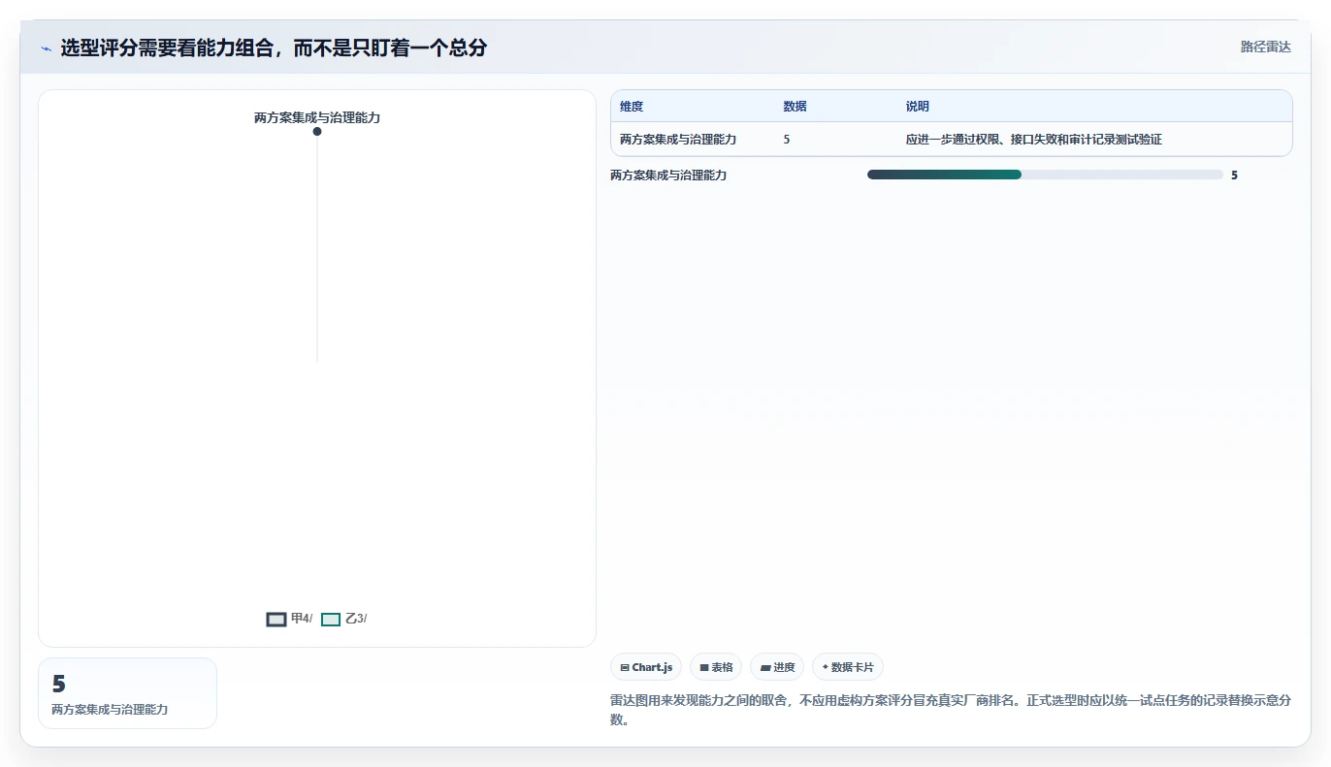This screenshot has width=1331, height=767.
Task: Click the footnote paragraph starting 雷达图用来发现
Action: pyautogui.click(x=951, y=710)
